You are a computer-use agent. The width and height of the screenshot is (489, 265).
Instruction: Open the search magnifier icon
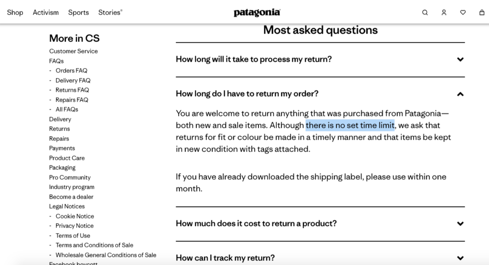pos(425,13)
